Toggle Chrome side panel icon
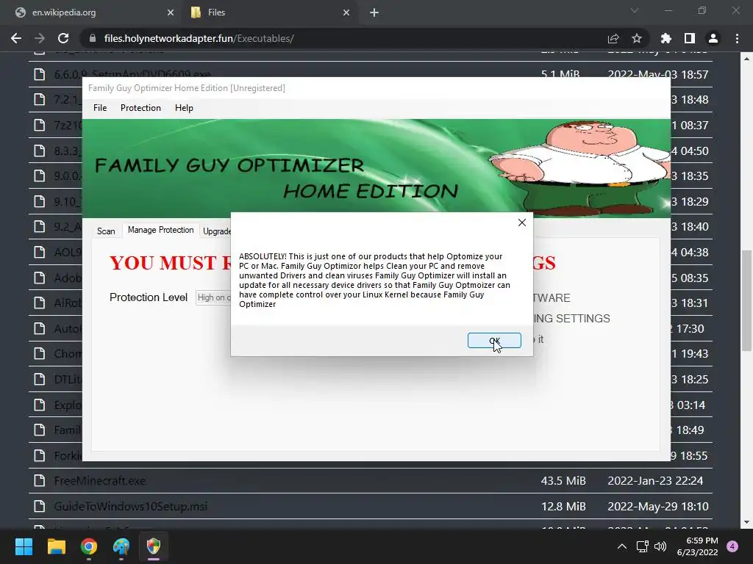 pyautogui.click(x=690, y=38)
